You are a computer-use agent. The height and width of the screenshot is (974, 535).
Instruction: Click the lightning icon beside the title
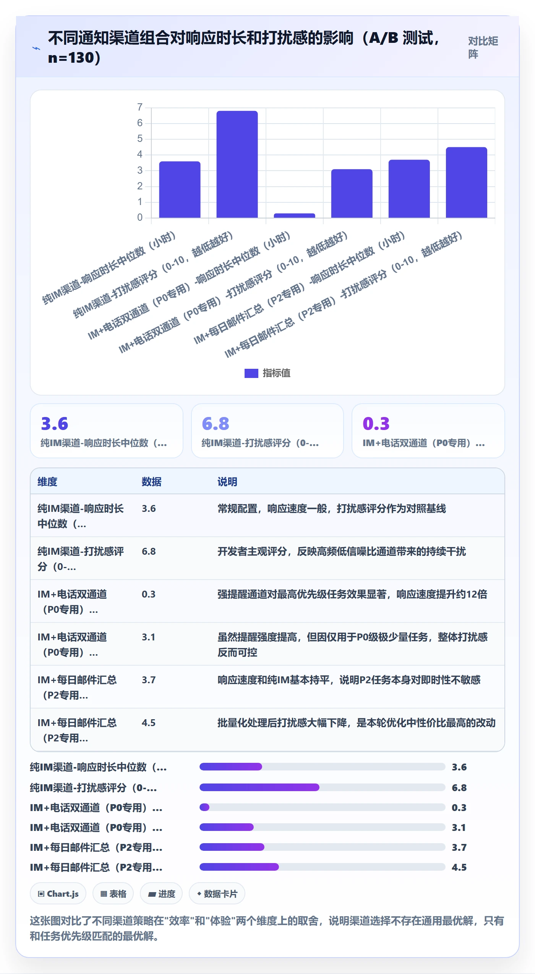click(36, 48)
